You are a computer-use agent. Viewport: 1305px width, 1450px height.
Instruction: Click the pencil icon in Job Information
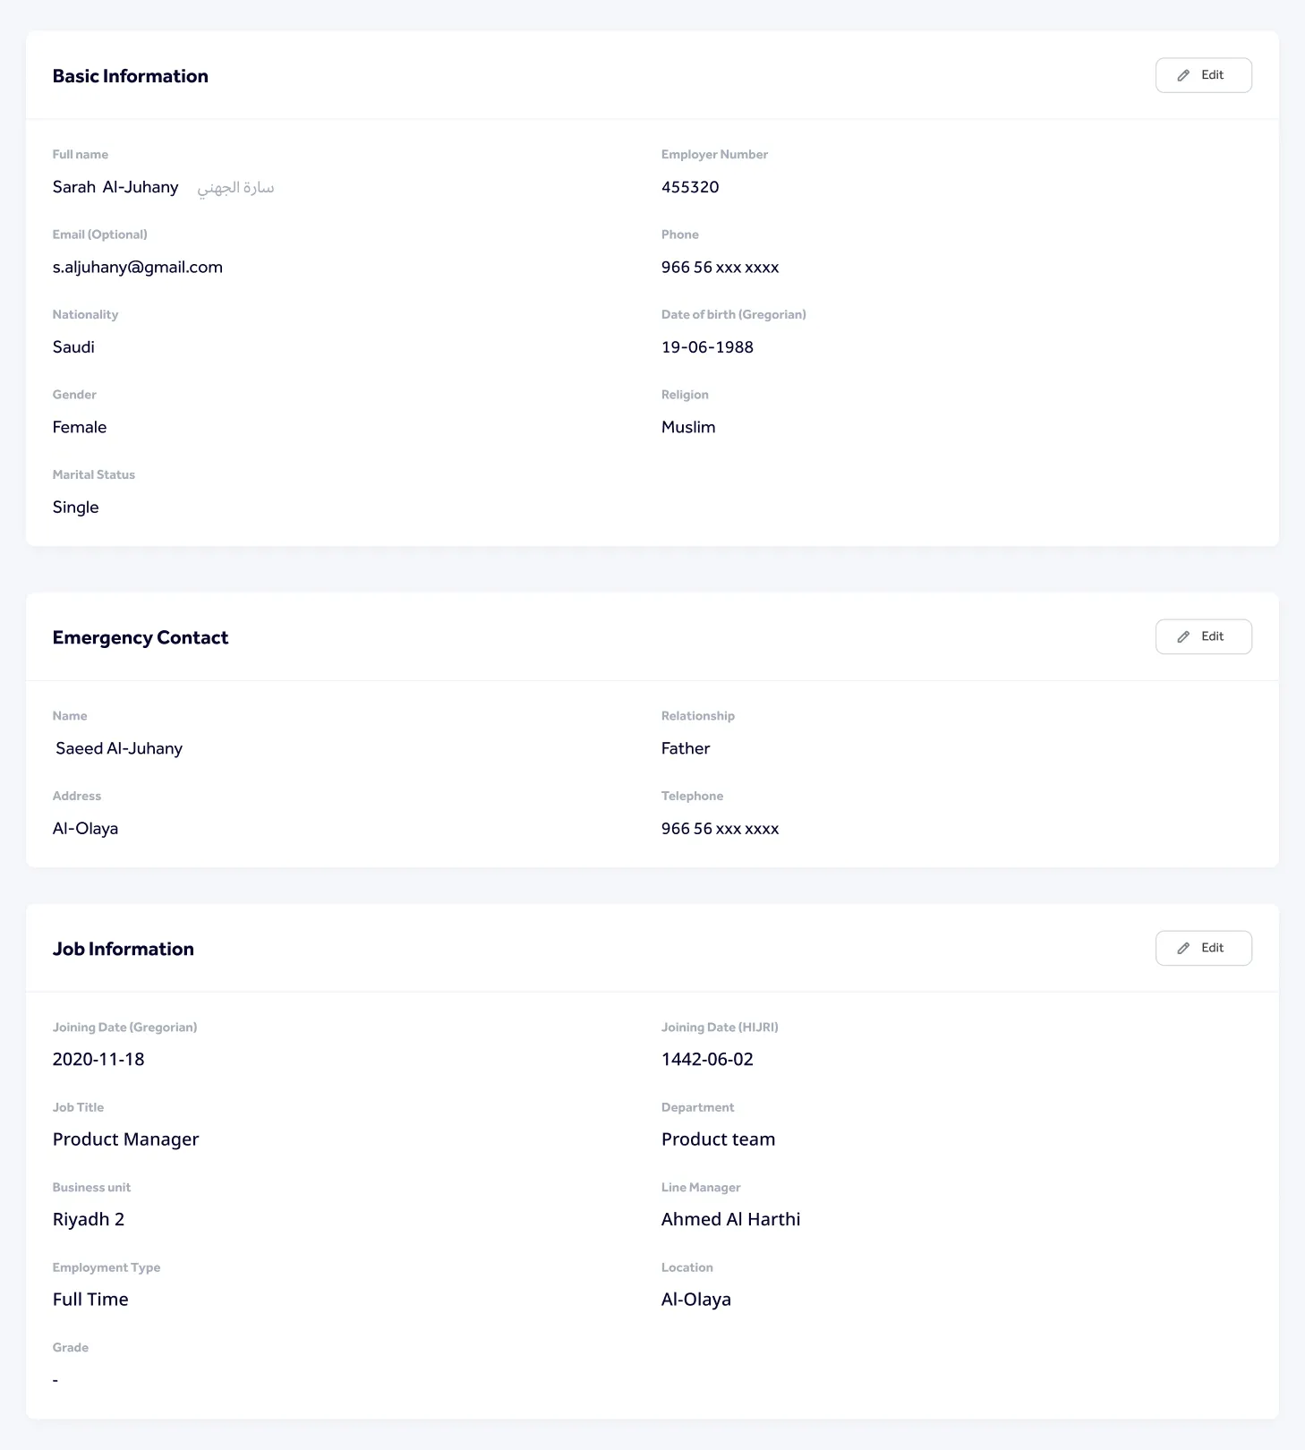point(1183,949)
